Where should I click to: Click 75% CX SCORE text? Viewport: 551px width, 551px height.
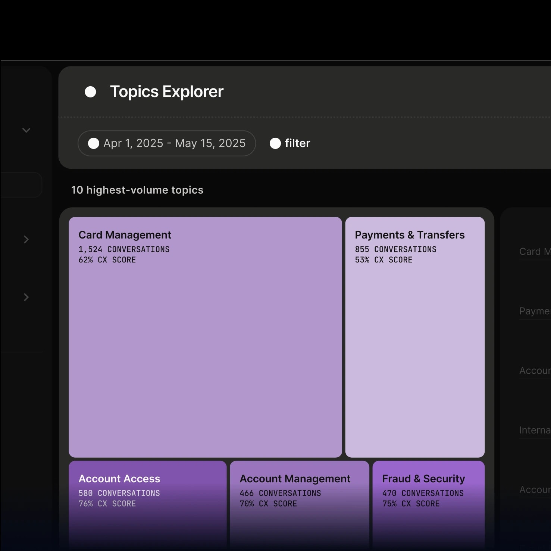coord(411,504)
